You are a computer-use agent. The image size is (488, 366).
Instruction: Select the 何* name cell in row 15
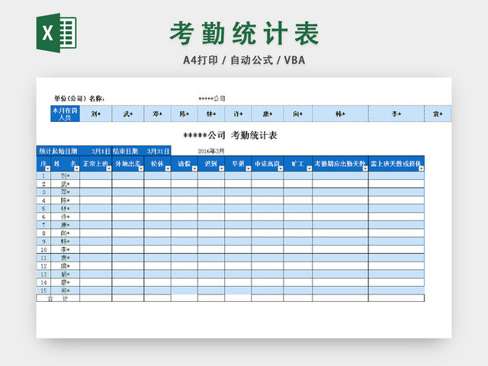pyautogui.click(x=65, y=291)
